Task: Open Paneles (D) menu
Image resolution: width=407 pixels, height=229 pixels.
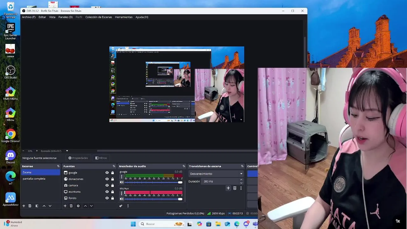Action: click(x=66, y=17)
